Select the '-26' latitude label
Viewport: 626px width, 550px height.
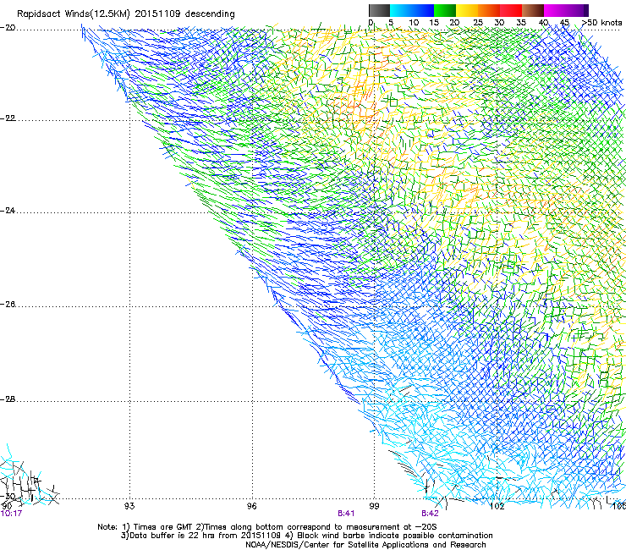[x=8, y=305]
